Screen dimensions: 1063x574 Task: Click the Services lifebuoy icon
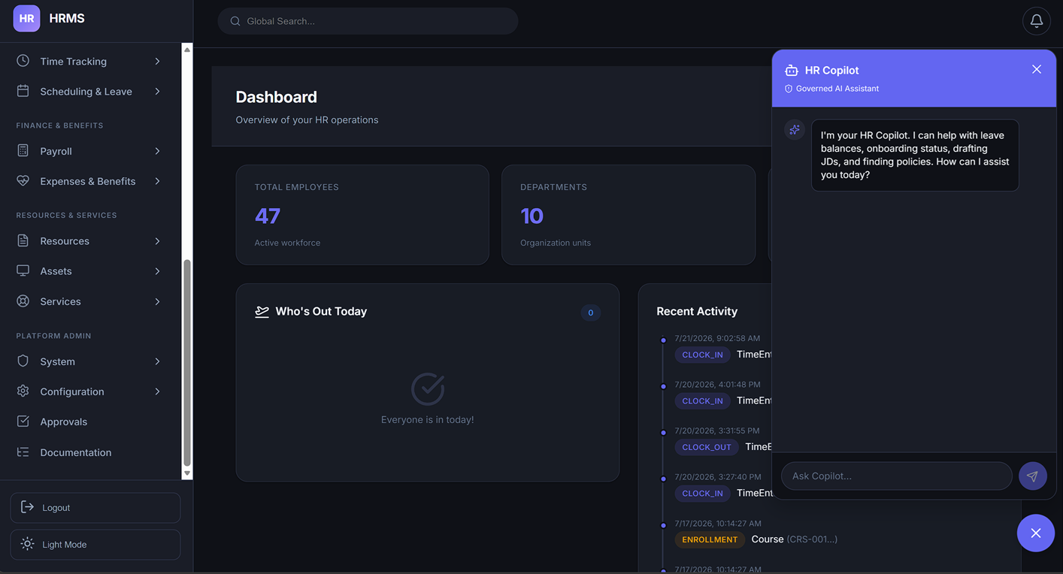23,301
